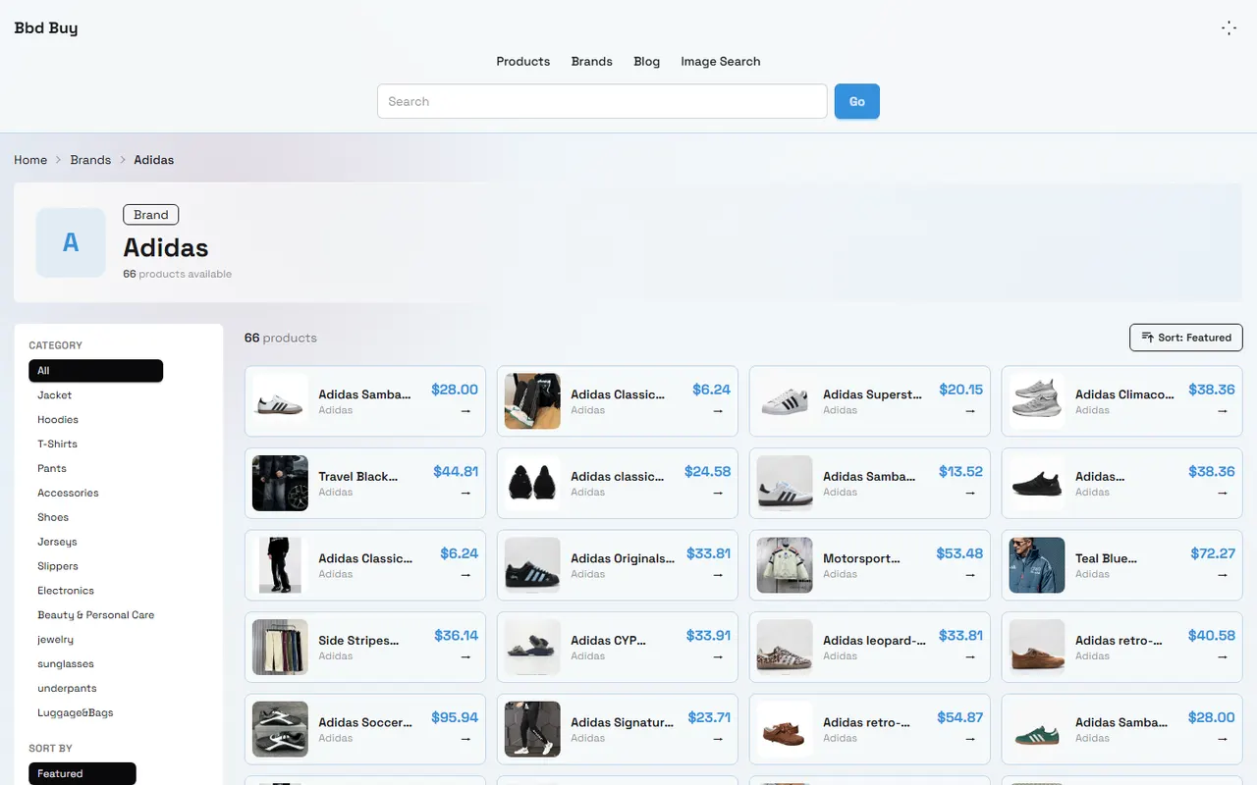Click the Go search button

[x=857, y=101]
